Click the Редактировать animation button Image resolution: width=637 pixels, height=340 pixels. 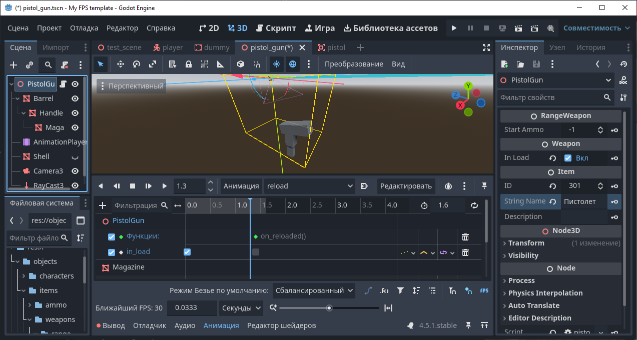pos(406,186)
